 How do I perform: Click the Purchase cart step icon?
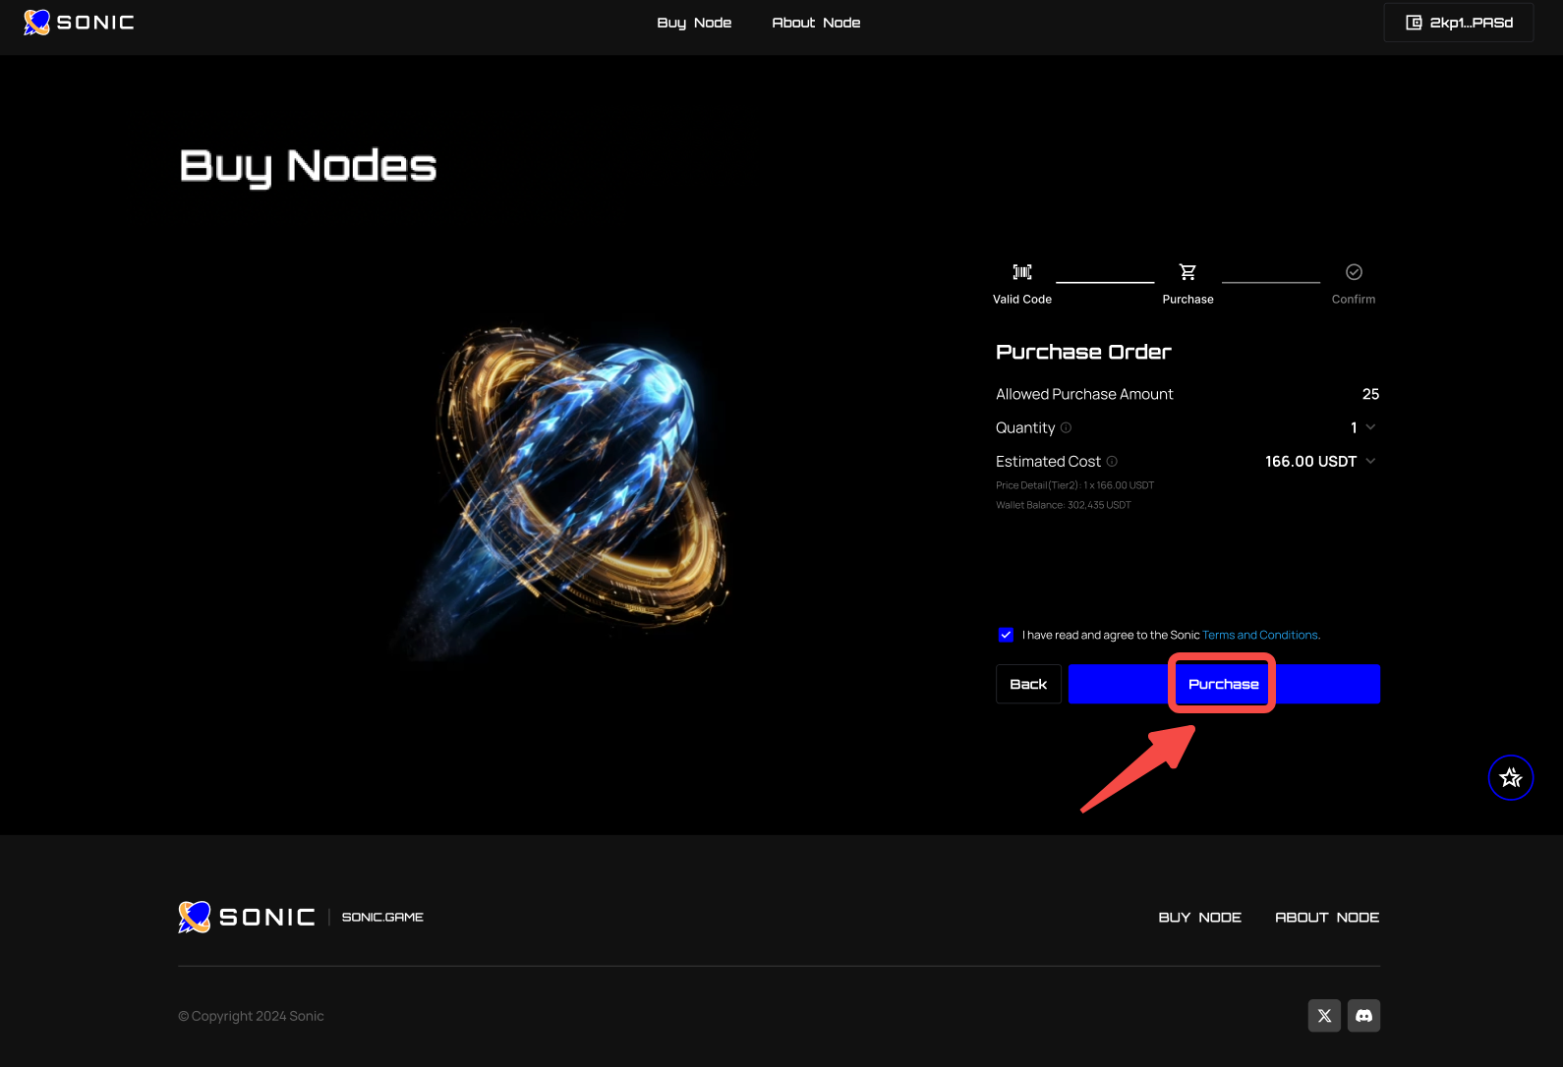tap(1187, 272)
